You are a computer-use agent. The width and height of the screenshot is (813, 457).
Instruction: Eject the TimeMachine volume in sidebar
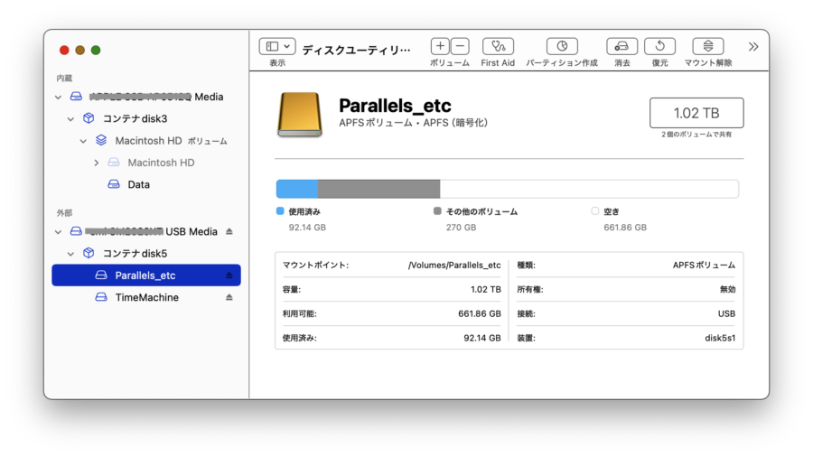click(x=229, y=297)
